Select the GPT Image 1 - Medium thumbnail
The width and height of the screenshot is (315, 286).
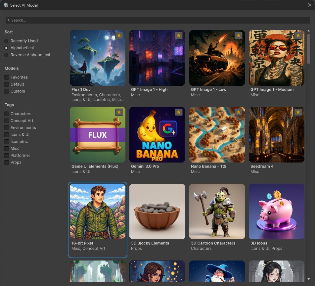click(277, 58)
